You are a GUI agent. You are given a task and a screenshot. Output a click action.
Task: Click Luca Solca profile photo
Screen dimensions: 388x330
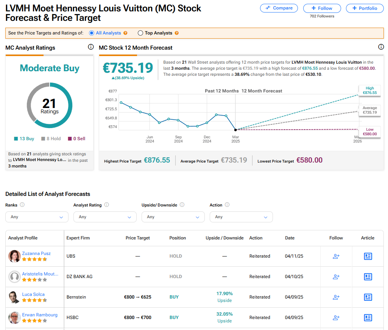pos(14,297)
